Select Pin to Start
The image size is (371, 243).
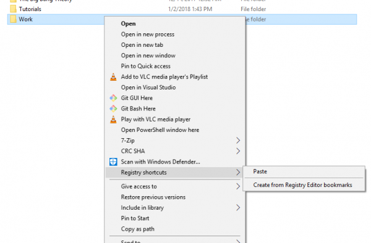click(x=174, y=218)
